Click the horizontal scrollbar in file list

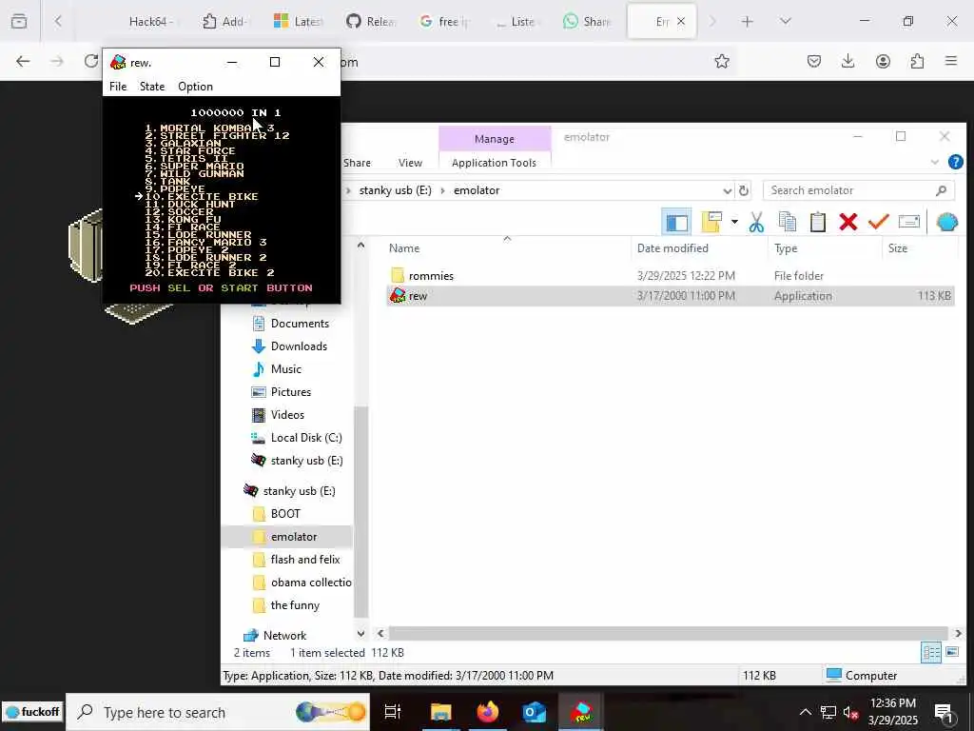tap(668, 633)
